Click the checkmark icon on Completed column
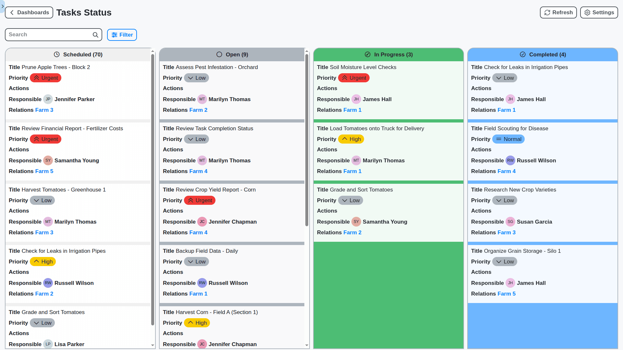The width and height of the screenshot is (623, 350). point(522,54)
